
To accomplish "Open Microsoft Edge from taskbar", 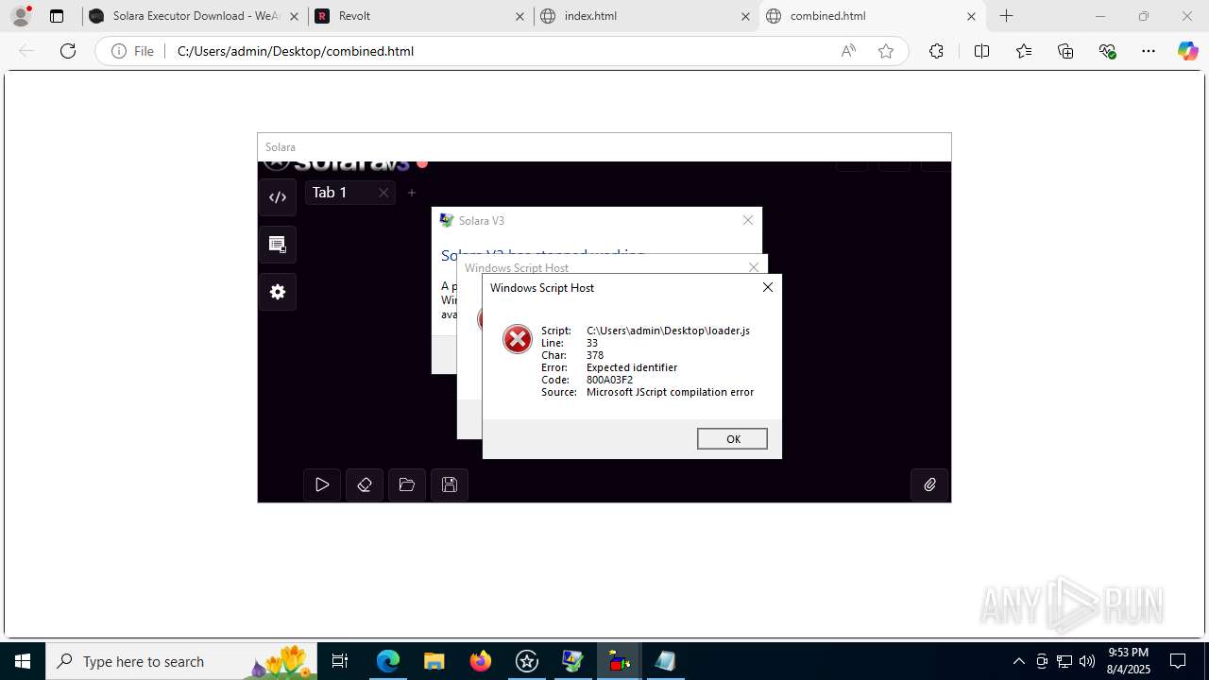I will [388, 661].
